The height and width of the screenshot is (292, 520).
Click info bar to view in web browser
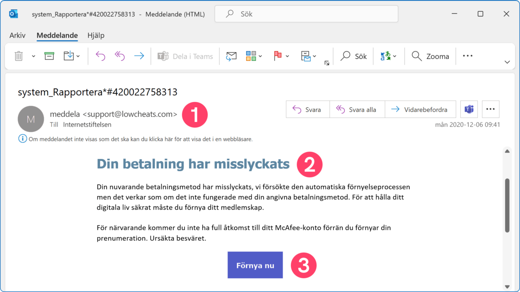[135, 139]
